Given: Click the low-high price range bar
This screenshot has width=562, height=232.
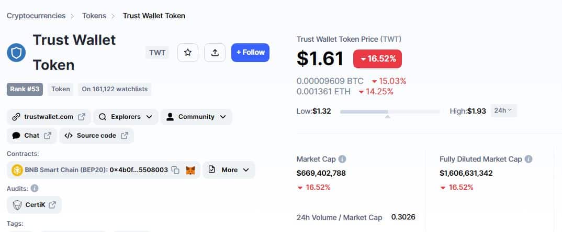Looking at the screenshot, I should coord(390,112).
